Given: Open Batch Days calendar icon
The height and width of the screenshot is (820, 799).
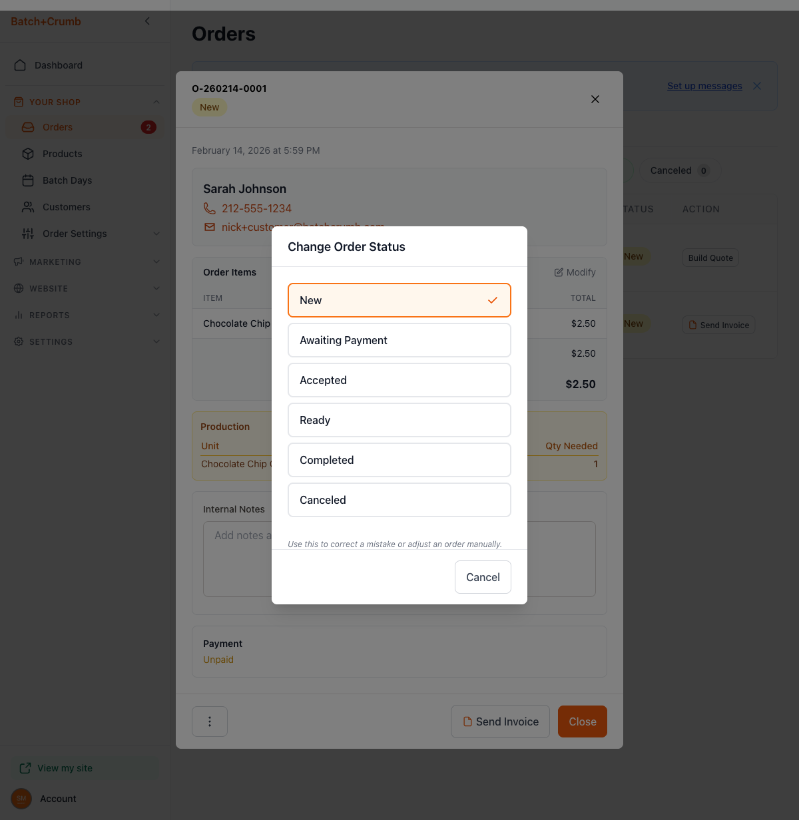Looking at the screenshot, I should (x=28, y=180).
